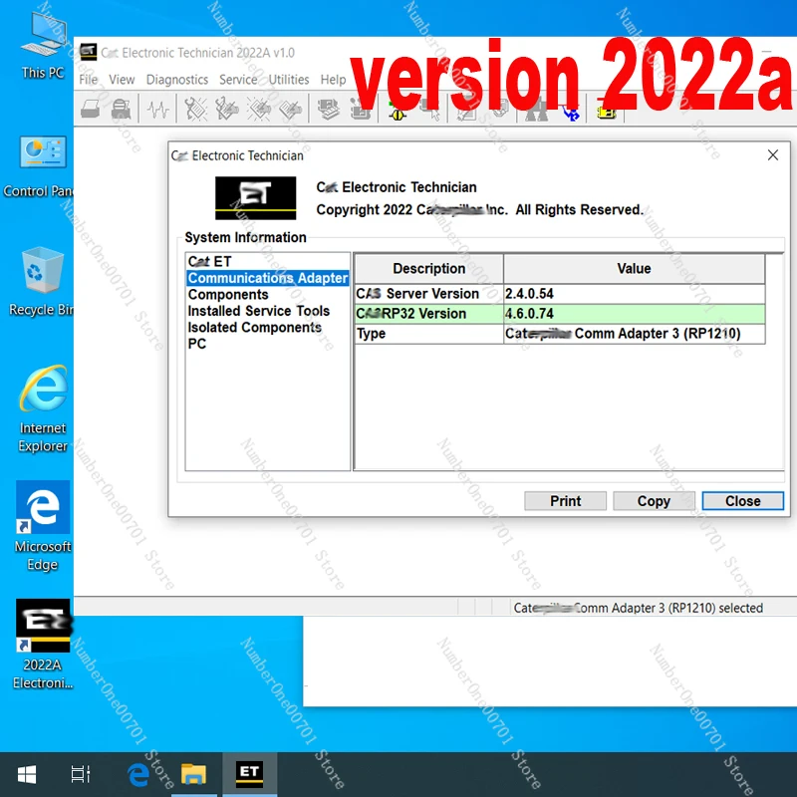Open the Windows Start menu
Screen dimensions: 797x797
[x=27, y=775]
